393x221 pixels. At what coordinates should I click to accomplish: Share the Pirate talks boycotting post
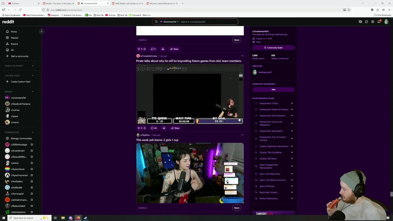coord(175,128)
